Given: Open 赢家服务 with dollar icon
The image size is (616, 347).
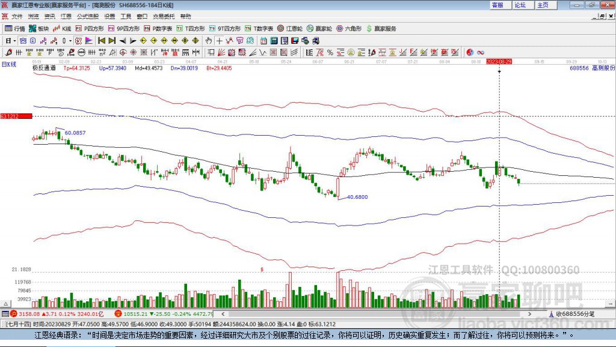Looking at the screenshot, I should pos(381,29).
